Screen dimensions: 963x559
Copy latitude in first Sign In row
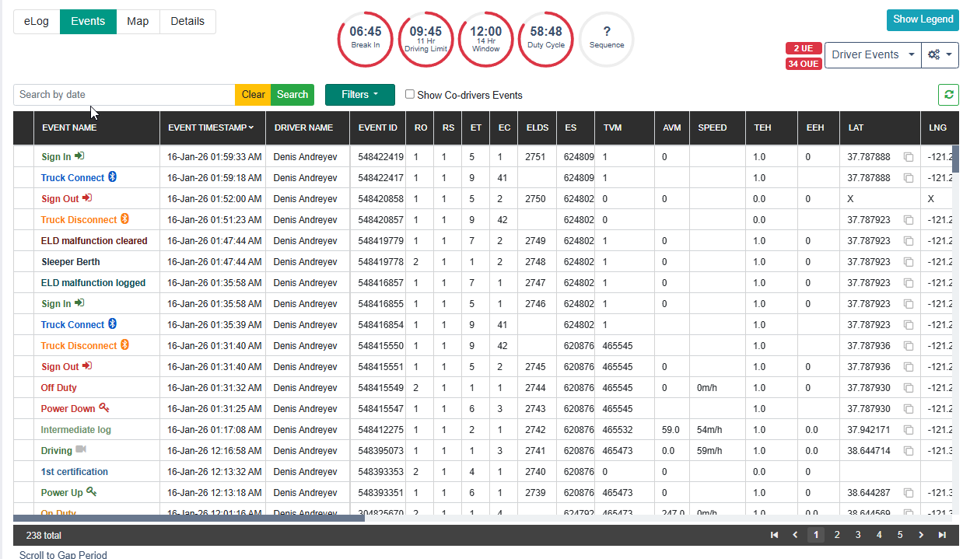click(908, 157)
